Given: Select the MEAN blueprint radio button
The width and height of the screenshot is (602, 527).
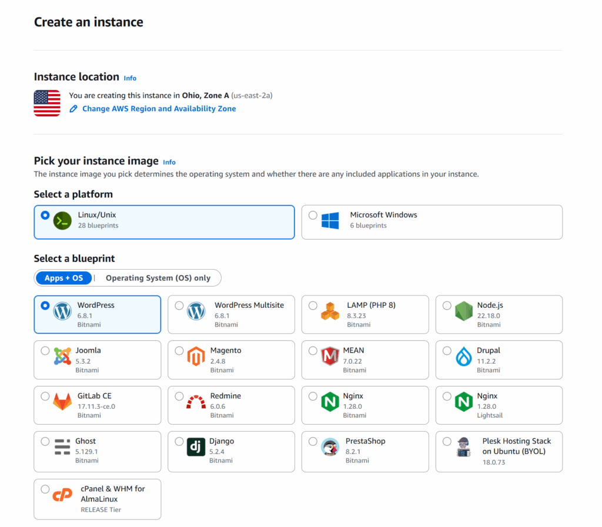Looking at the screenshot, I should (x=313, y=351).
